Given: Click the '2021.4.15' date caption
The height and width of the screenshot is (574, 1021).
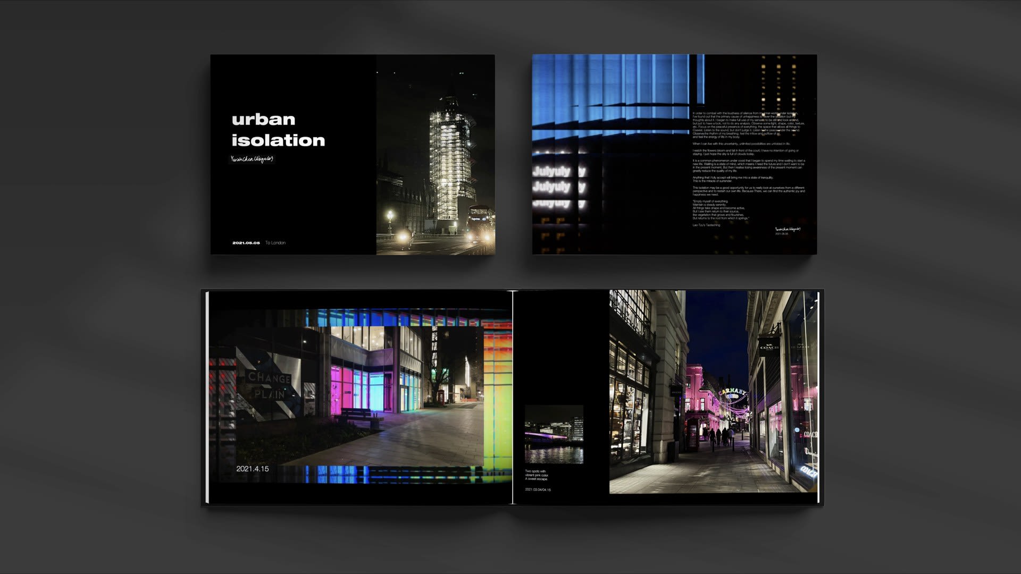Looking at the screenshot, I should [x=253, y=469].
